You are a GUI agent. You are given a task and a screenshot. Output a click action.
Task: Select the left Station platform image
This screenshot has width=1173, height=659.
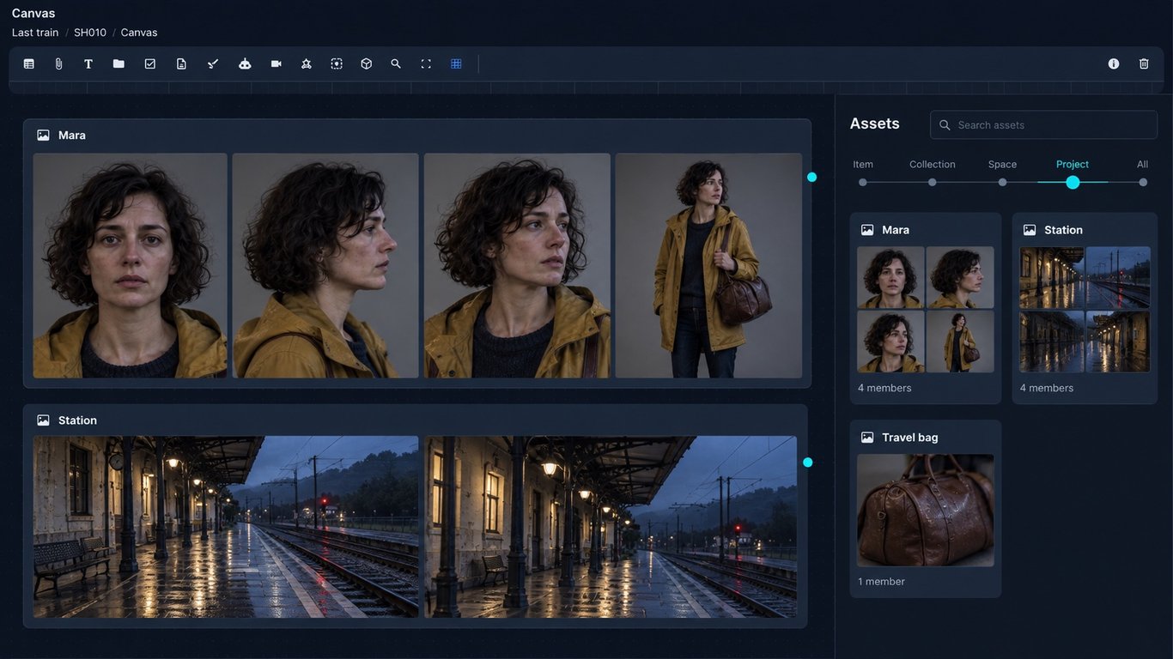coord(226,527)
